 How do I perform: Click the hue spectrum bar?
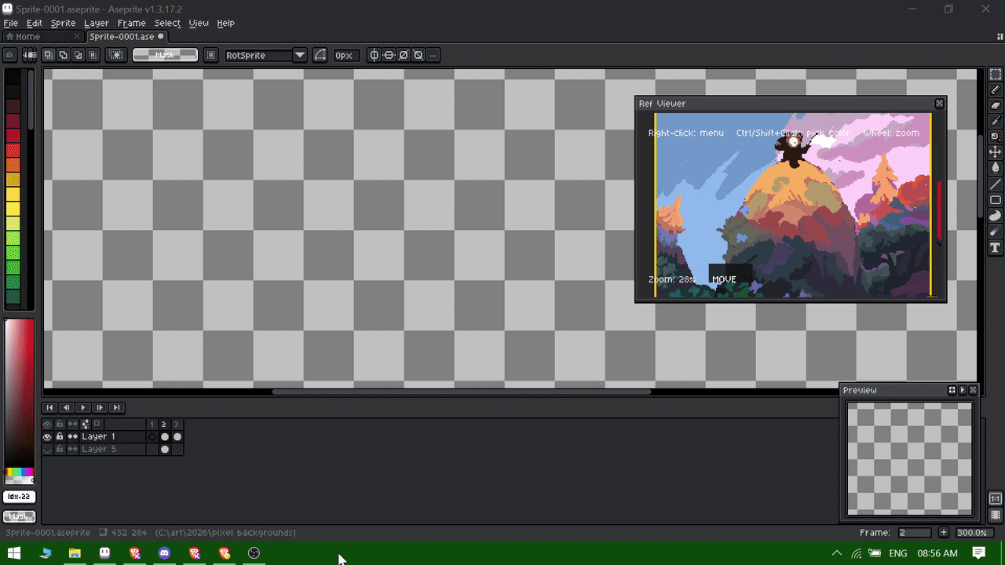[19, 473]
